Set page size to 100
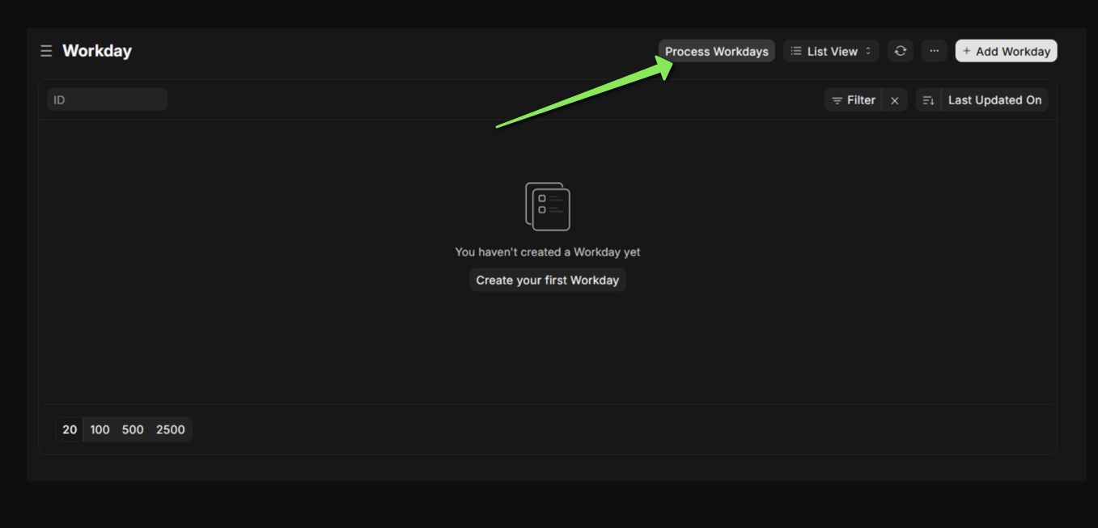Image resolution: width=1098 pixels, height=528 pixels. click(100, 429)
